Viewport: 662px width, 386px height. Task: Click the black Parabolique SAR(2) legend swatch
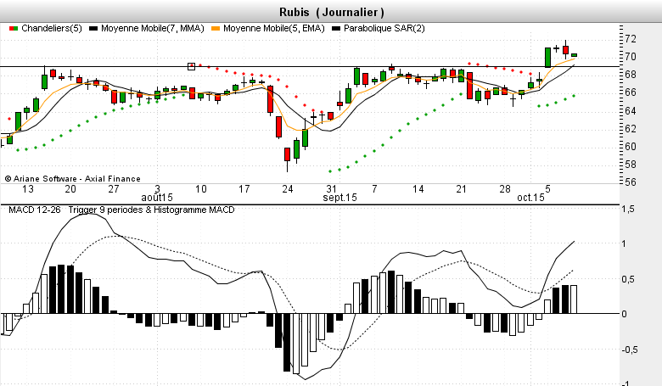tap(336, 28)
